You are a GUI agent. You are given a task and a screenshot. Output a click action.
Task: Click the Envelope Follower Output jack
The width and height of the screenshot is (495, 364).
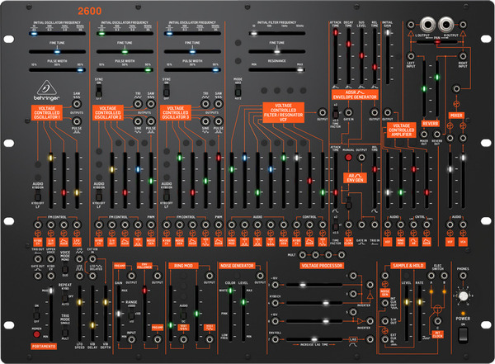tap(158, 276)
